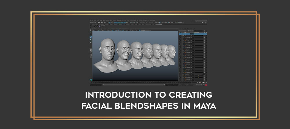Click Edit button on first target row
This screenshot has width=290, height=129.
[204, 37]
